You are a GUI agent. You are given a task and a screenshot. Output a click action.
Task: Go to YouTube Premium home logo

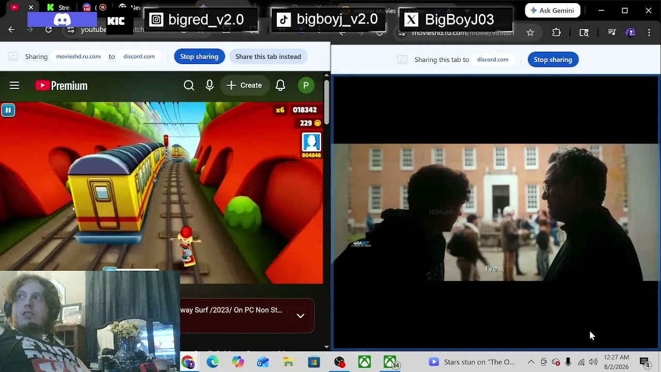pyautogui.click(x=61, y=85)
